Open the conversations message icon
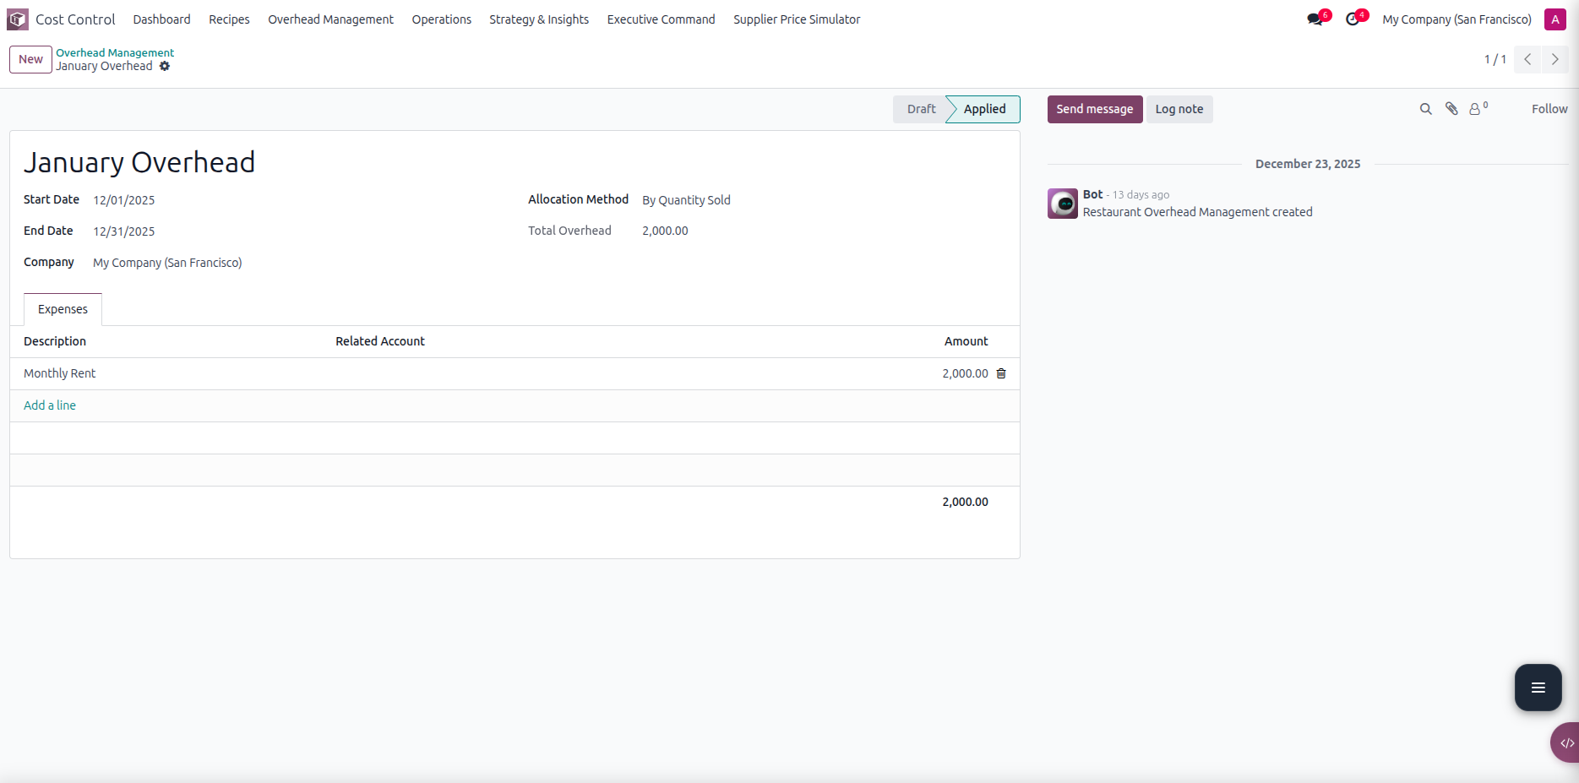The image size is (1579, 783). [1315, 19]
